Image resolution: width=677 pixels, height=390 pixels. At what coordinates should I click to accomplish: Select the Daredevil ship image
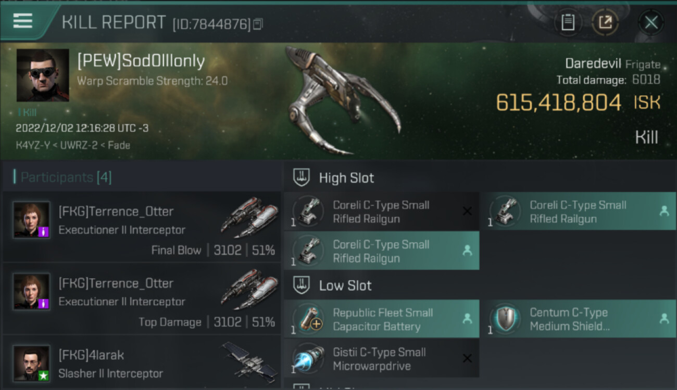[x=341, y=100]
